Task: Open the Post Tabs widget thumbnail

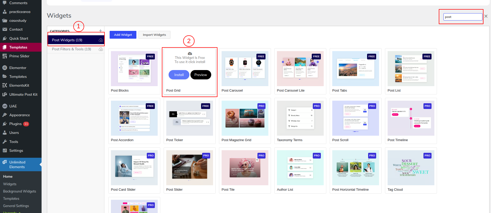Action: coord(356,68)
